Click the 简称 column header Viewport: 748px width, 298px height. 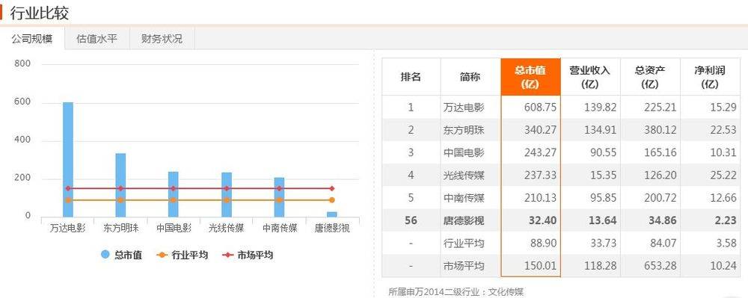coord(470,77)
